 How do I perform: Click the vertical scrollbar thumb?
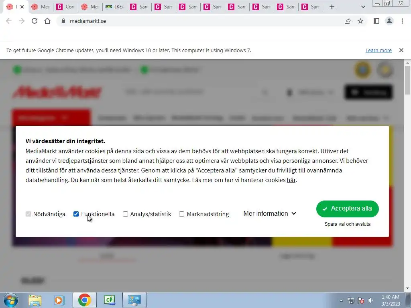408,80
